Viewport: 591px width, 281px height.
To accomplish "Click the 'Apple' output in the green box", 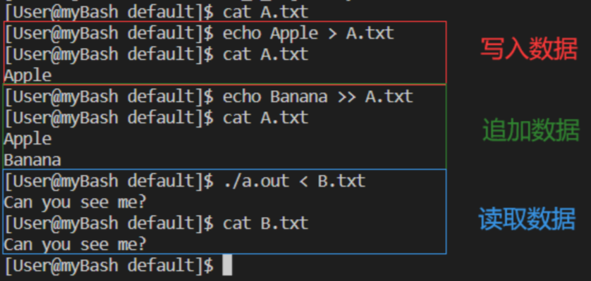I will pyautogui.click(x=28, y=139).
